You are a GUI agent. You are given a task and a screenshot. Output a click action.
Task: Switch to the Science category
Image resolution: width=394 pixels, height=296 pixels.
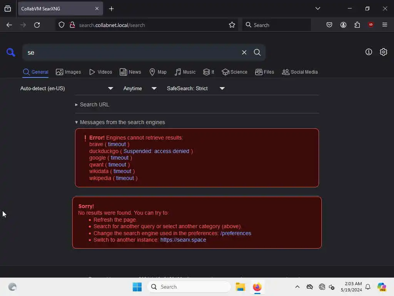pyautogui.click(x=234, y=72)
